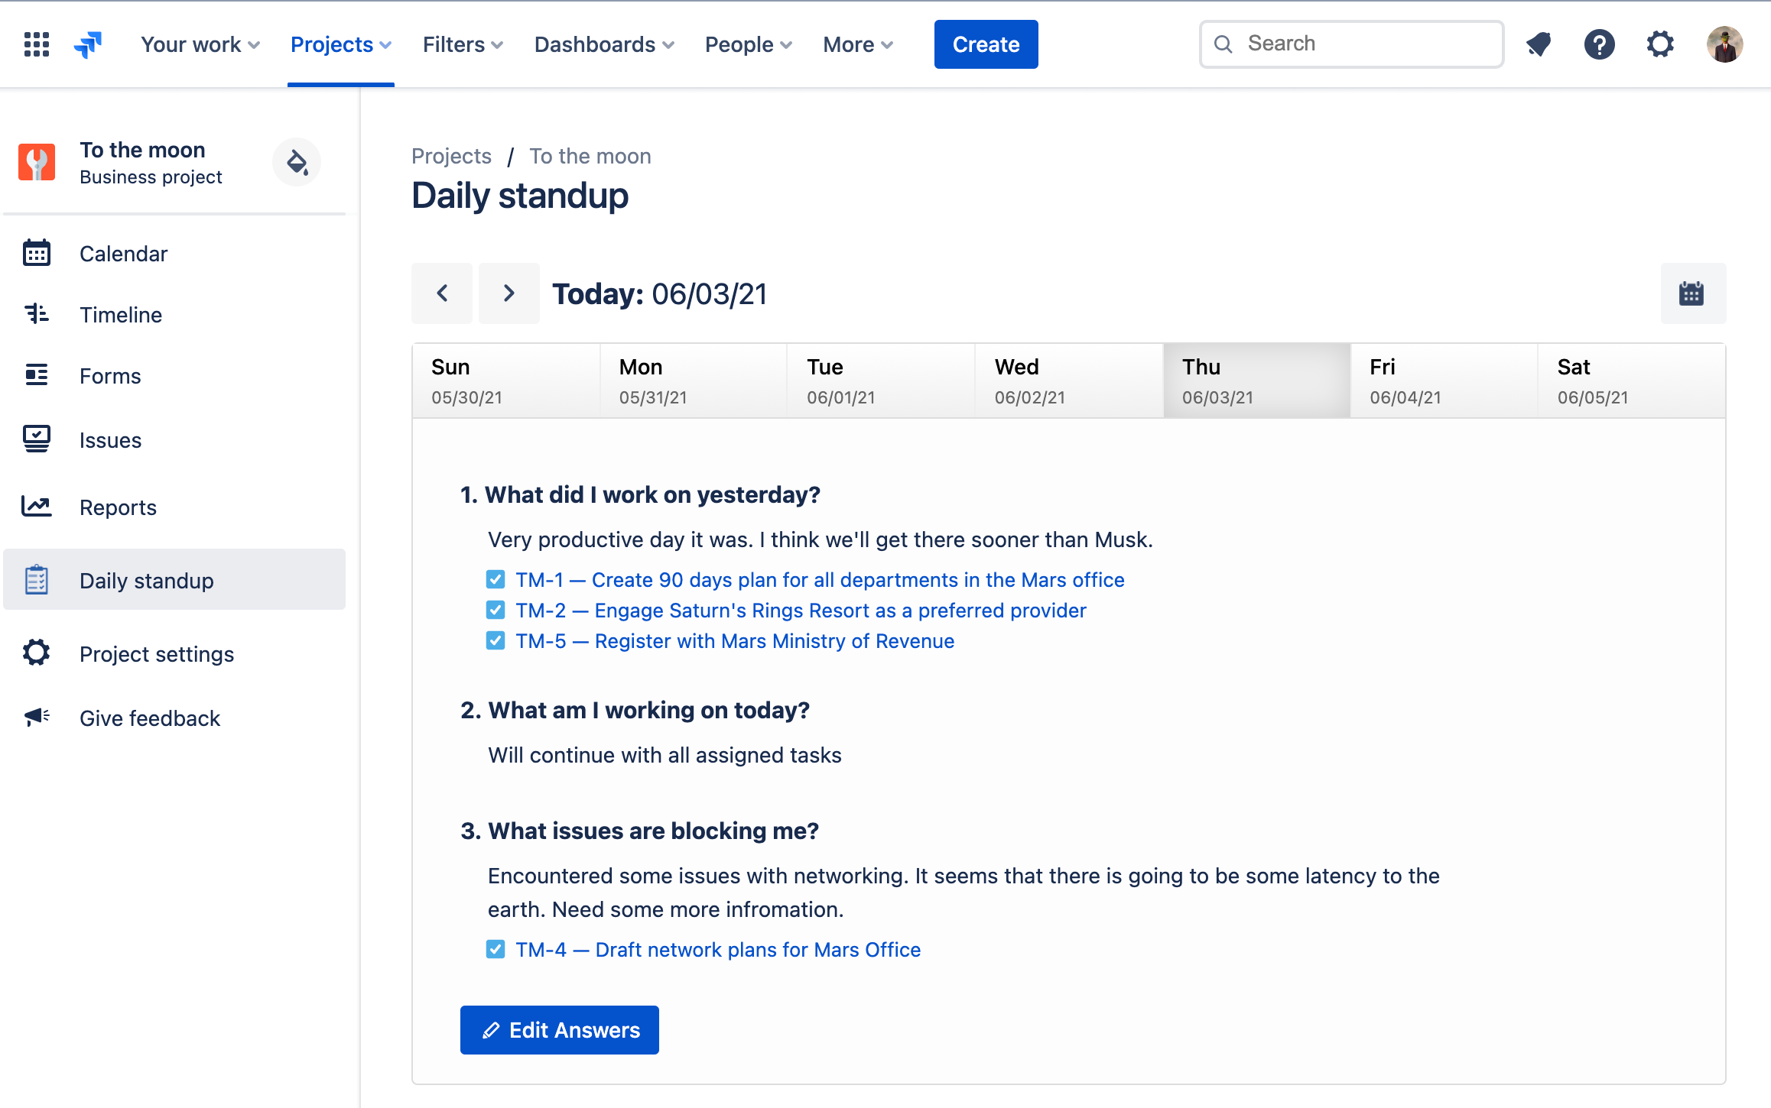
Task: Open the Calendar view in the sidebar
Action: [122, 253]
